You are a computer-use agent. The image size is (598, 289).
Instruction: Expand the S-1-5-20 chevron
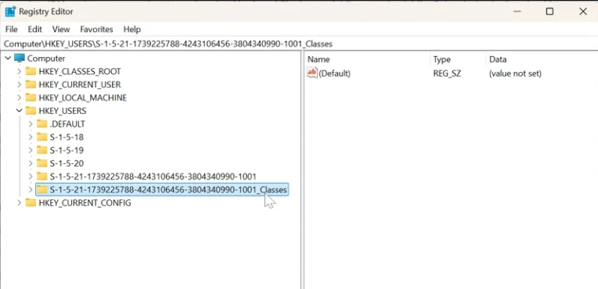[x=31, y=163]
